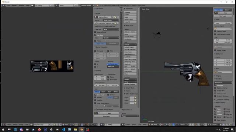Click the 3D viewport editor type icon
This screenshot has width=236, height=132.
(123, 125)
